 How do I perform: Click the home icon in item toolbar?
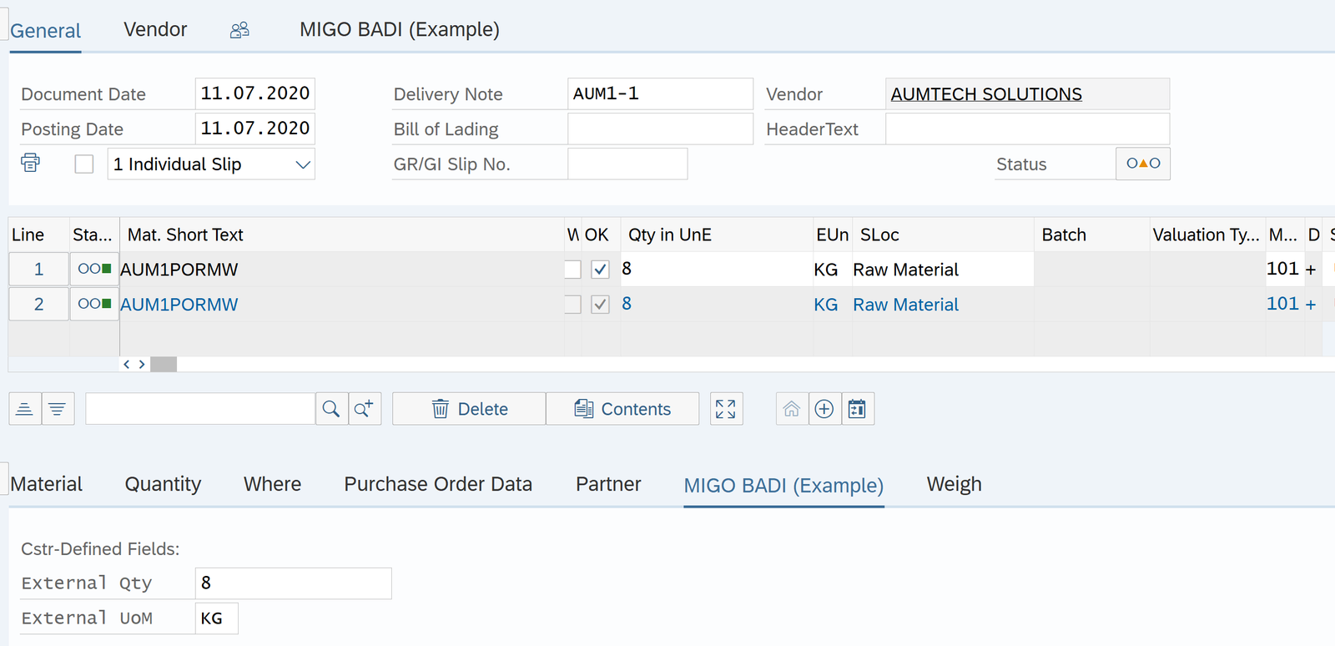tap(792, 409)
